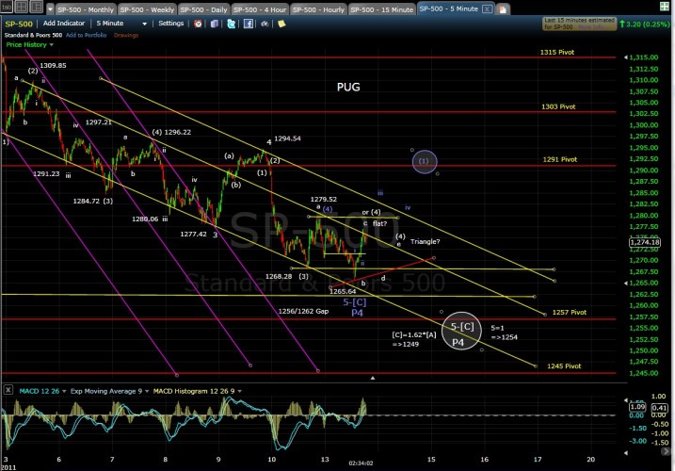Click the 1265.64 price annotation
The width and height of the screenshot is (675, 471).
click(343, 291)
